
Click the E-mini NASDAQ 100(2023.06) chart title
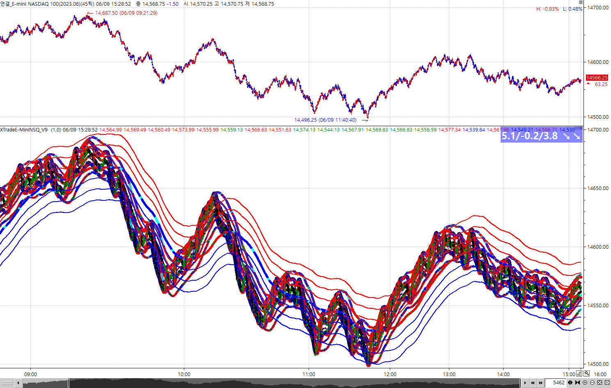(x=47, y=4)
